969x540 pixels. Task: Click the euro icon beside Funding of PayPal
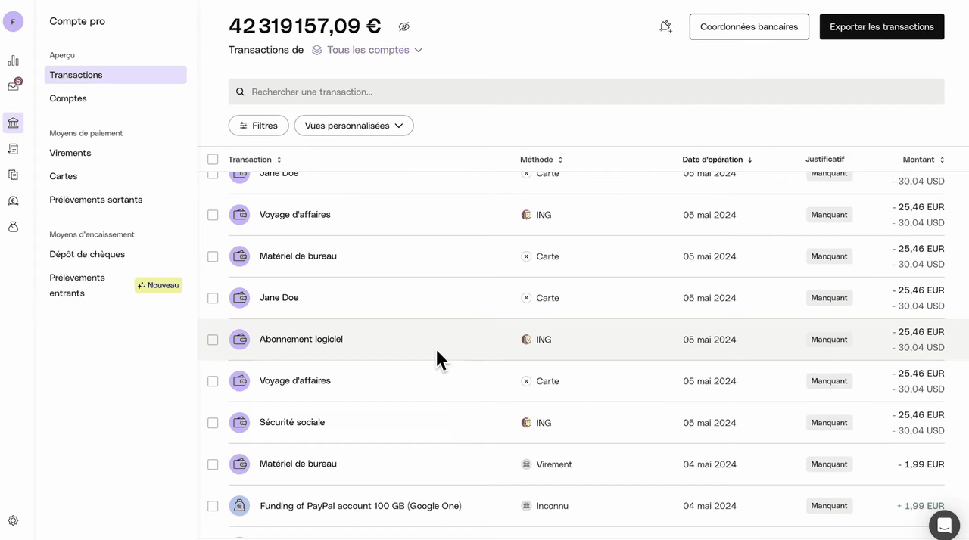tap(239, 506)
